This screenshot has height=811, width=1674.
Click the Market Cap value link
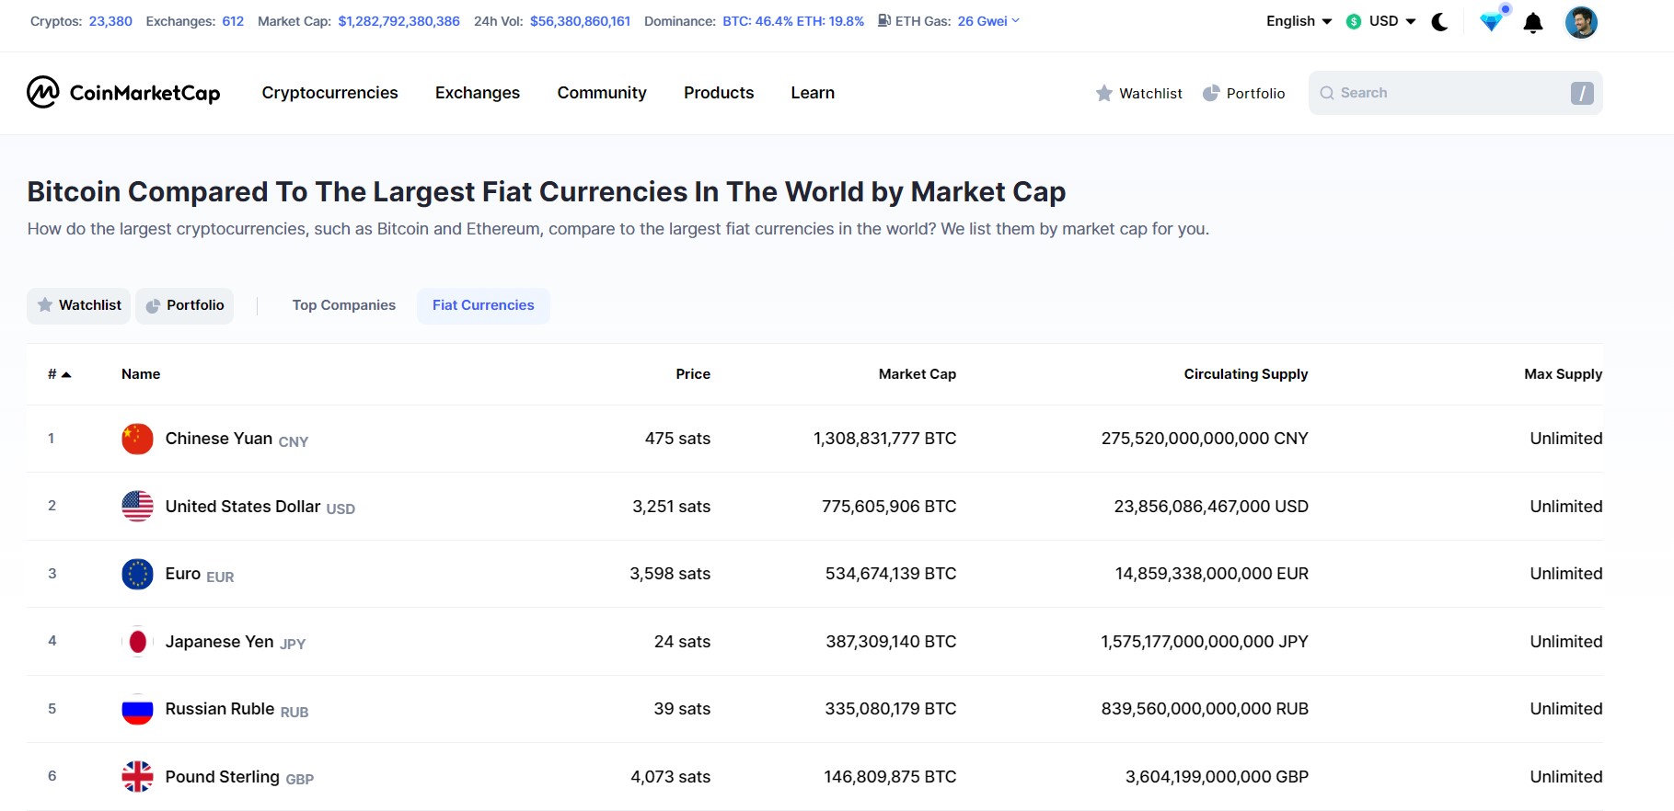click(x=398, y=21)
